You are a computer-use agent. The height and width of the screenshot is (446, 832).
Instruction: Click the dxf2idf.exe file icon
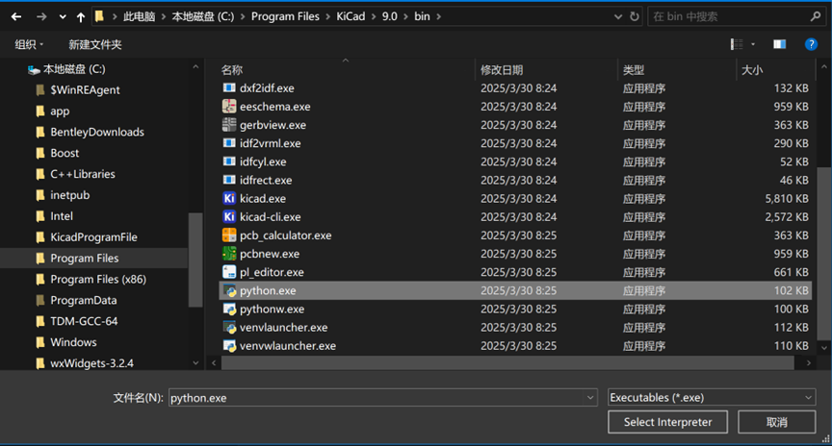pyautogui.click(x=229, y=87)
